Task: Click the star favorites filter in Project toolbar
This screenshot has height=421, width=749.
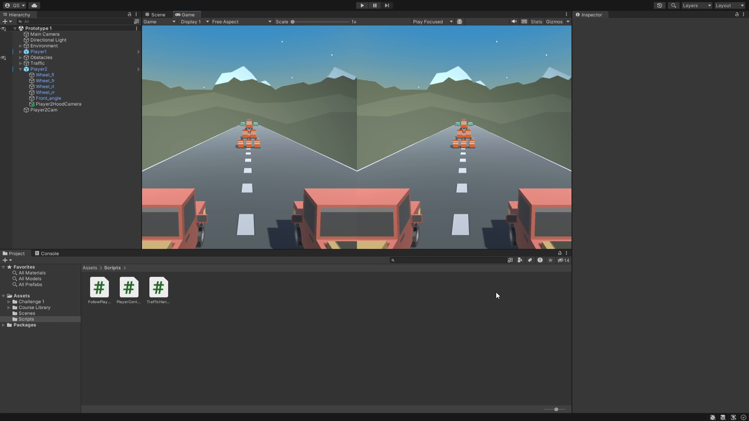Action: point(550,260)
